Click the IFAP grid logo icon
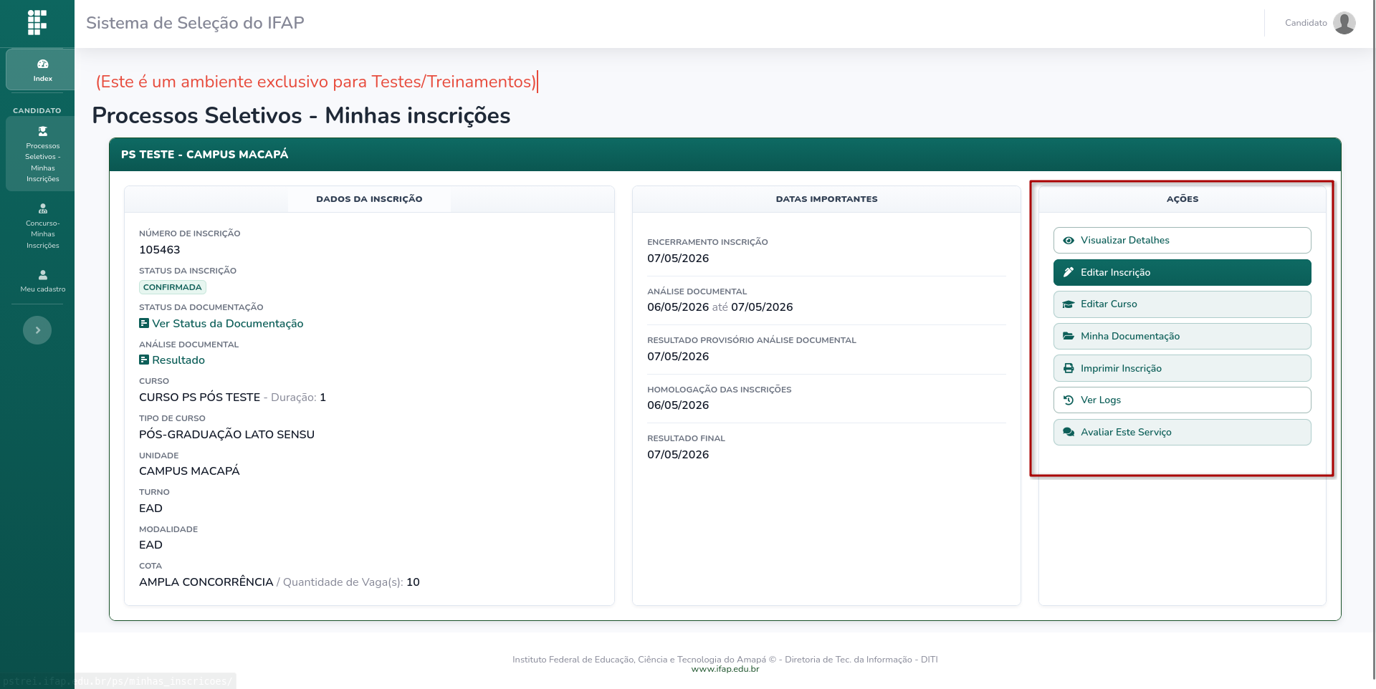 click(x=37, y=23)
